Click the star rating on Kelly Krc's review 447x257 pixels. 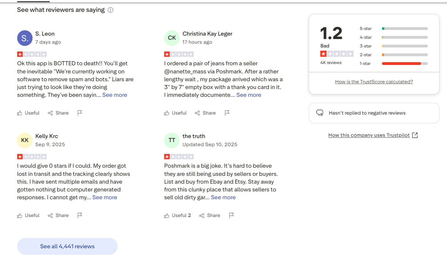click(x=32, y=157)
